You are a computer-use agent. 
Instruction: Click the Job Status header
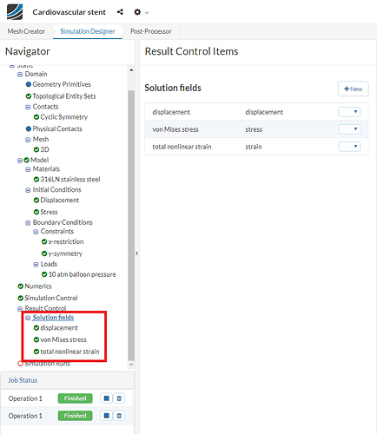tap(23, 380)
